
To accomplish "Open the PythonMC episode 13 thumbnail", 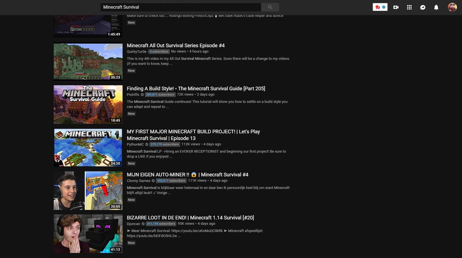I will tap(88, 147).
